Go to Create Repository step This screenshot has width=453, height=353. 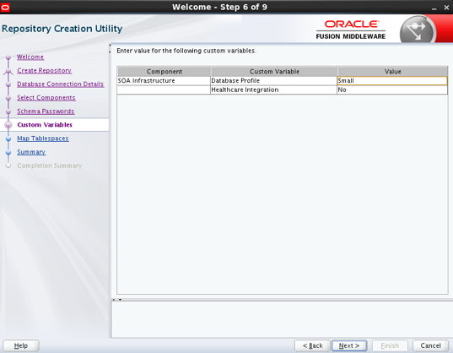pyautogui.click(x=44, y=71)
